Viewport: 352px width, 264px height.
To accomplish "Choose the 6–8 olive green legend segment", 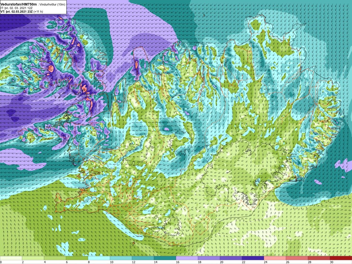I will pyautogui.click(x=77, y=258).
